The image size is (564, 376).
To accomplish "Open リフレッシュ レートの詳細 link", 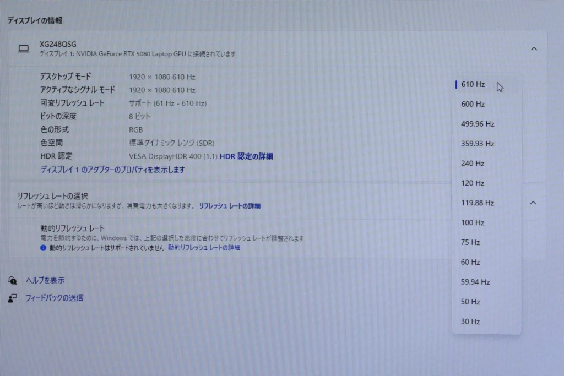I will [x=230, y=206].
